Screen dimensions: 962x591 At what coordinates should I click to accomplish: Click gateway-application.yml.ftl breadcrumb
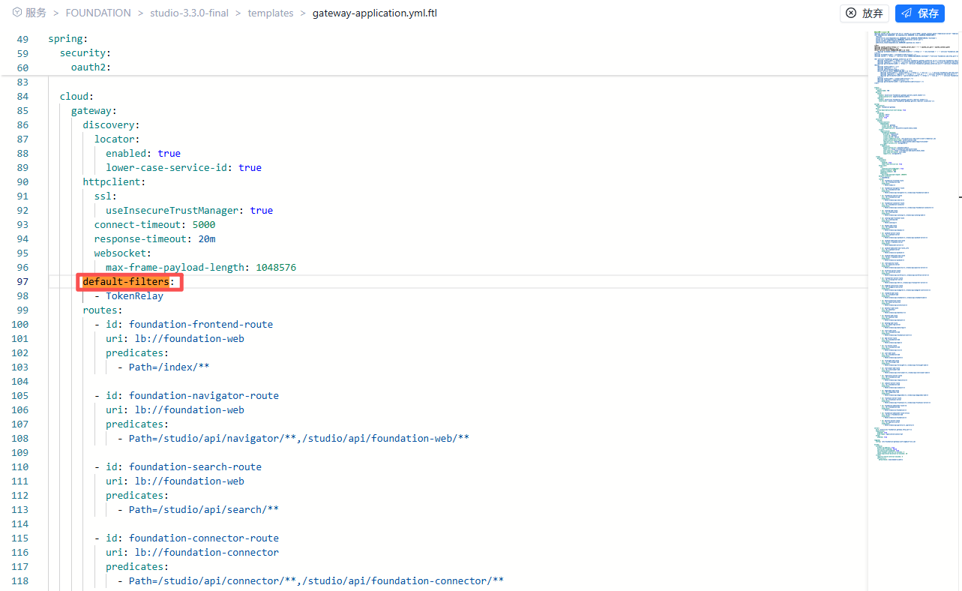[x=375, y=13]
